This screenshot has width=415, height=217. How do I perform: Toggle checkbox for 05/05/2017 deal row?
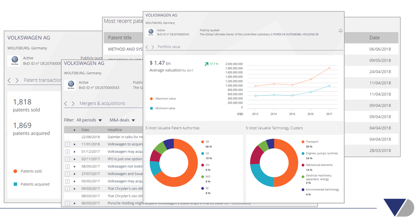[67, 182]
